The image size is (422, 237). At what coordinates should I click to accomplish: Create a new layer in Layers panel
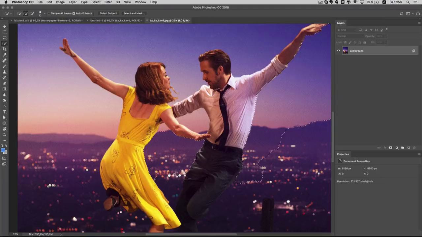click(x=408, y=148)
